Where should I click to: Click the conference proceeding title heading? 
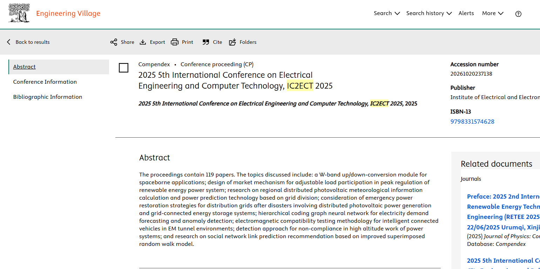click(x=225, y=80)
